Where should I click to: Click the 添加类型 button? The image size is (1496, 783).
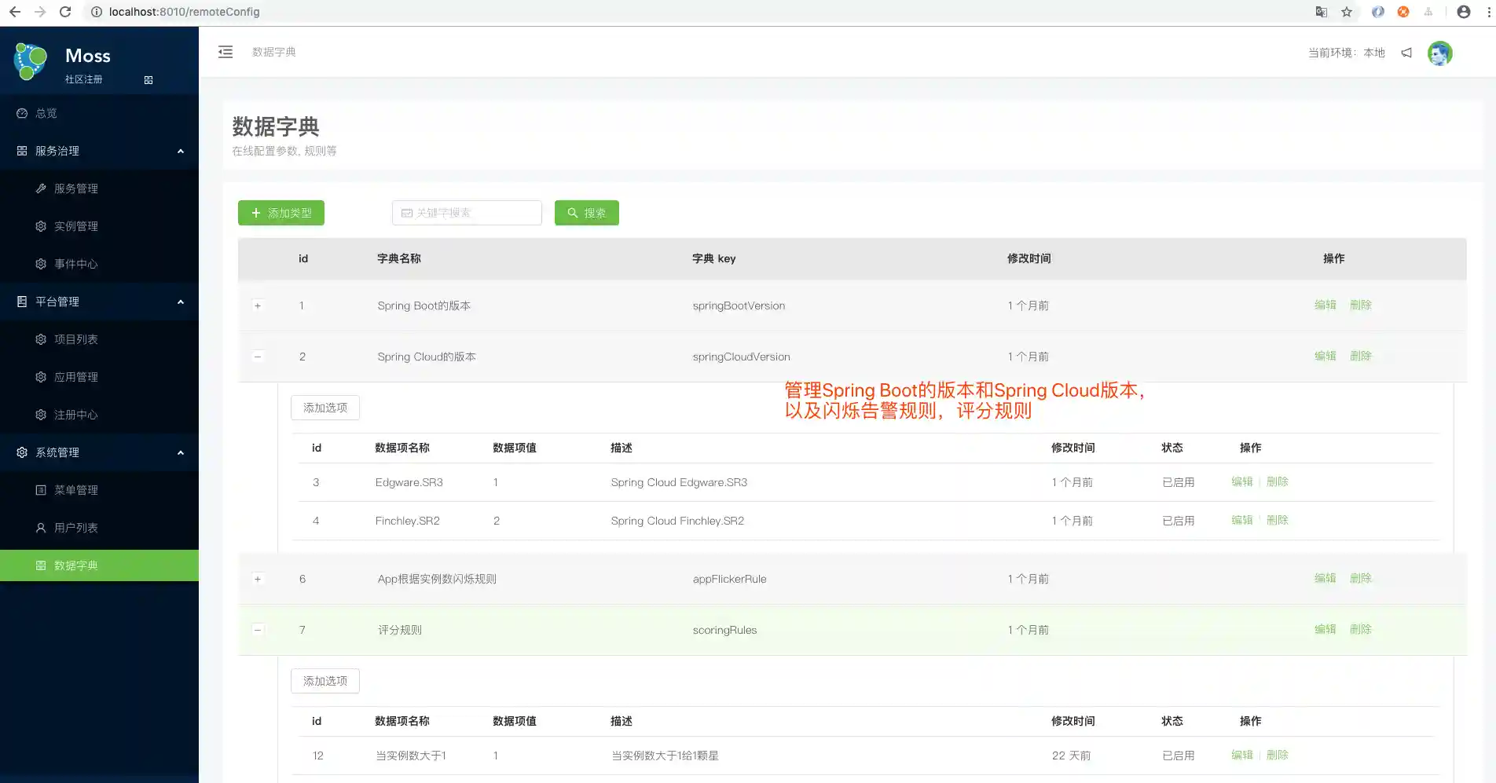pyautogui.click(x=280, y=212)
